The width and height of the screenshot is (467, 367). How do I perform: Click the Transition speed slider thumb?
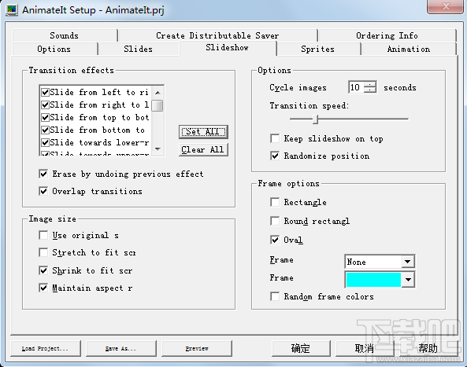(316, 119)
